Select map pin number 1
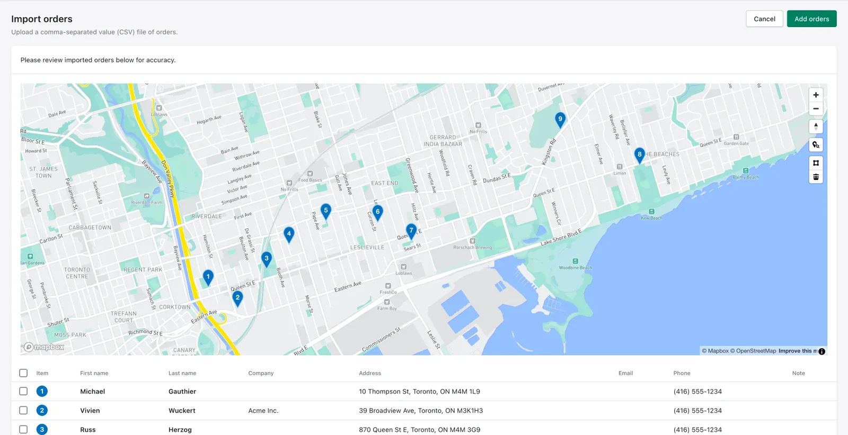The height and width of the screenshot is (435, 848). [208, 278]
